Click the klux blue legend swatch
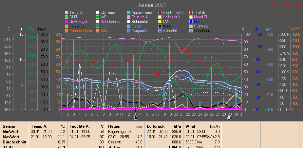Image resolution: width=303 pixels, height=148 pixels. [x=191, y=22]
